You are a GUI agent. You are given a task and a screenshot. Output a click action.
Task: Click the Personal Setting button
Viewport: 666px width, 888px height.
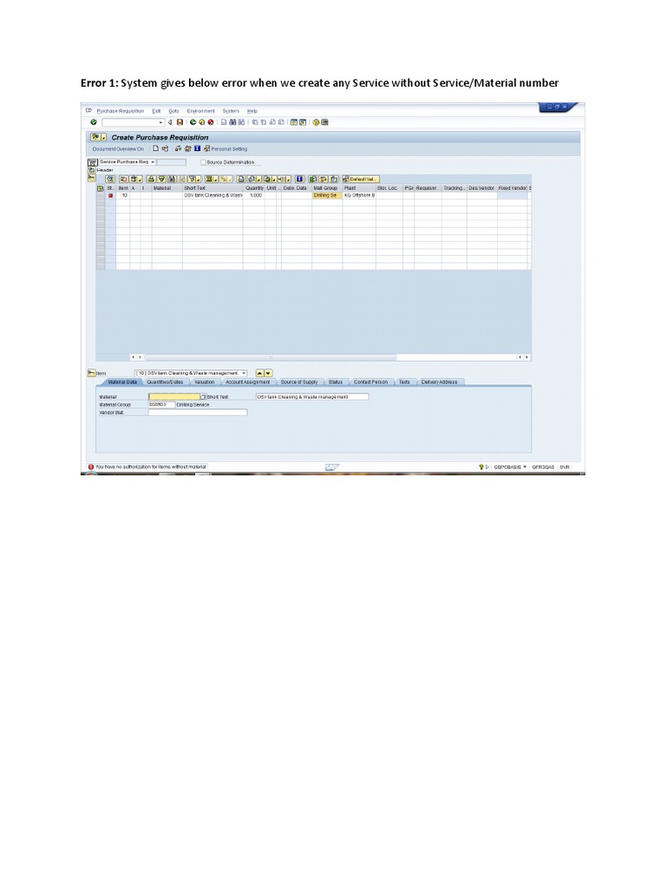click(225, 149)
